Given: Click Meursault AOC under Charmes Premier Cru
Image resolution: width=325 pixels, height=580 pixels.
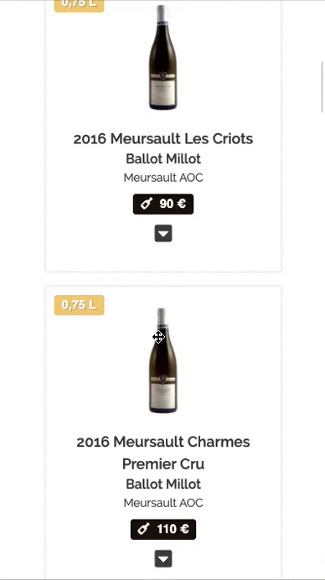Looking at the screenshot, I should (x=163, y=503).
